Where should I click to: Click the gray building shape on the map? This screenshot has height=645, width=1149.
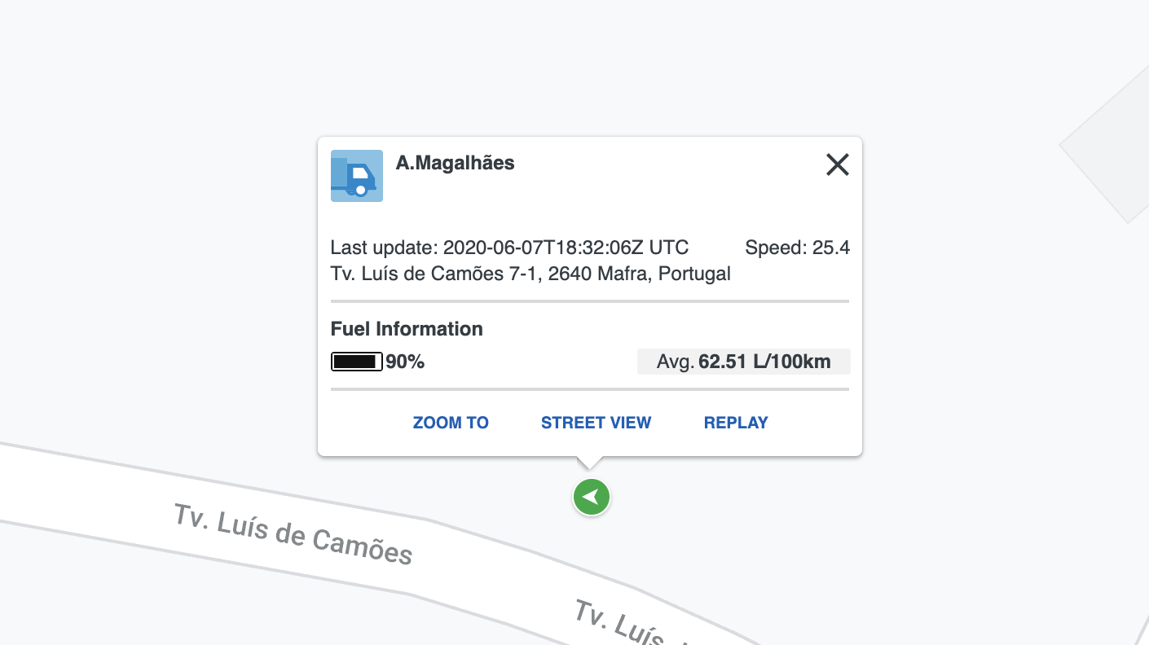click(x=1105, y=144)
